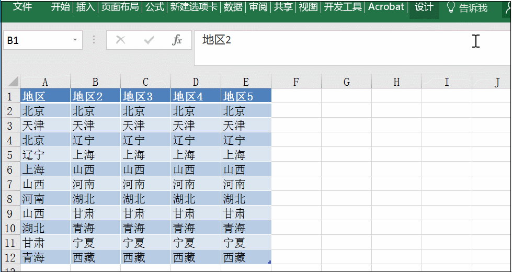The image size is (512, 272).
Task: Select empty cell F1
Action: click(296, 96)
